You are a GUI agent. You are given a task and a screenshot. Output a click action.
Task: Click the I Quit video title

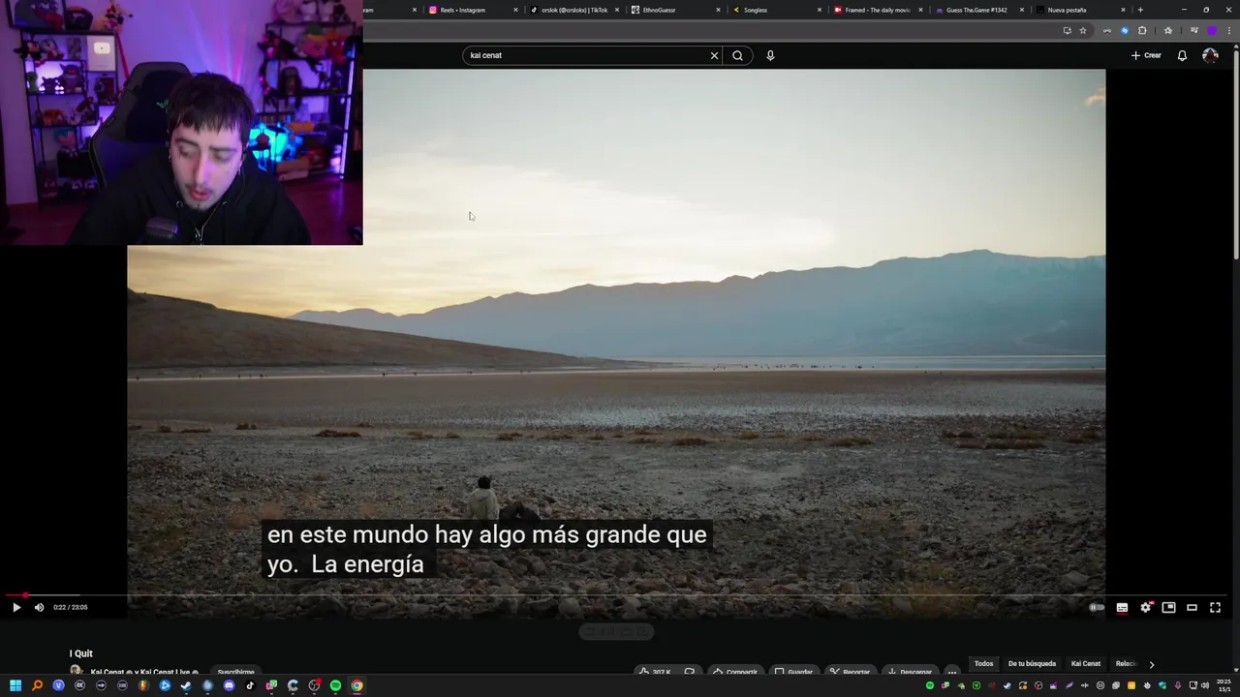[80, 653]
